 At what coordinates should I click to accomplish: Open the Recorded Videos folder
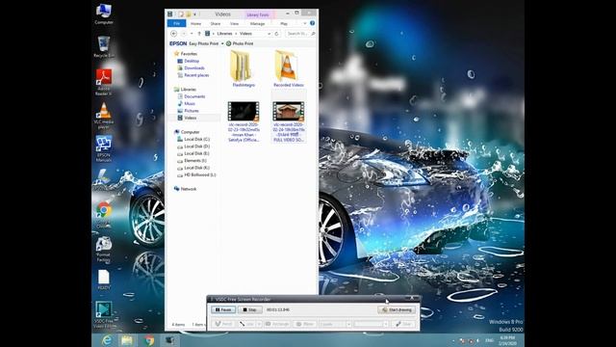tap(289, 68)
